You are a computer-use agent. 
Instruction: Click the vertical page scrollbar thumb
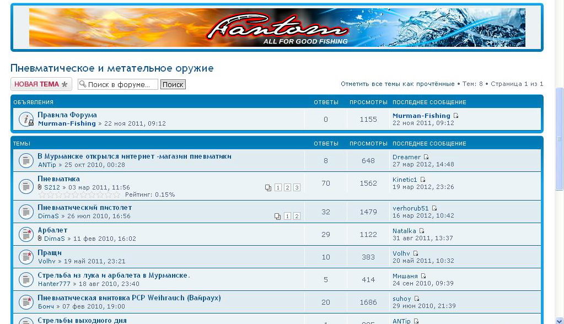(559, 138)
